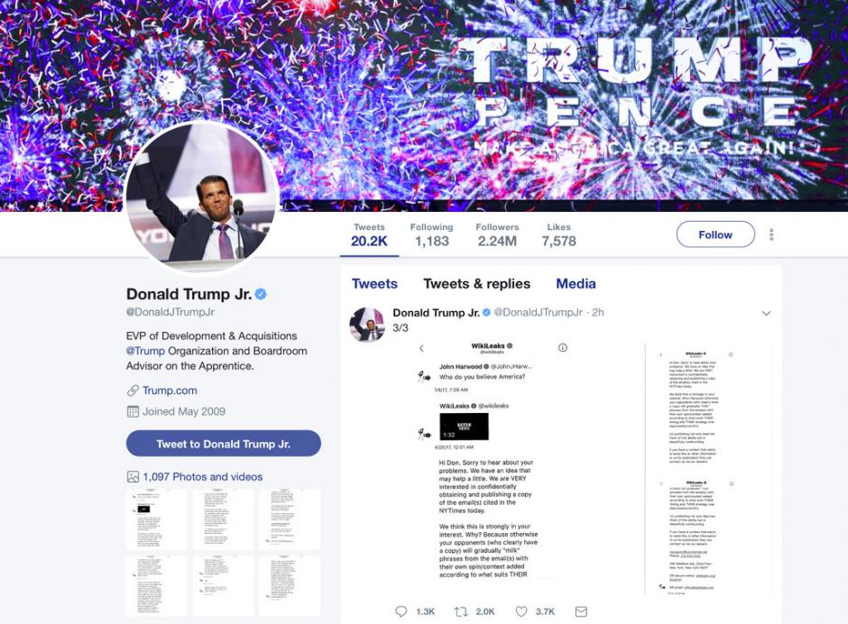Viewport: 848px width, 624px height.
Task: Open the Trump.com website link
Action: pyautogui.click(x=170, y=390)
